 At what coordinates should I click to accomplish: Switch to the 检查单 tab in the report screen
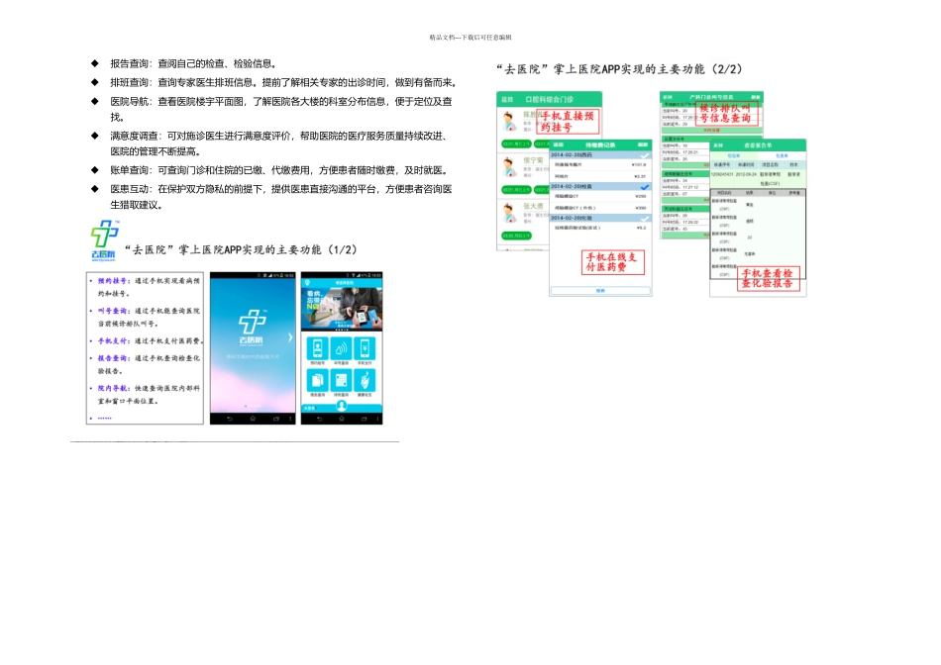782,155
